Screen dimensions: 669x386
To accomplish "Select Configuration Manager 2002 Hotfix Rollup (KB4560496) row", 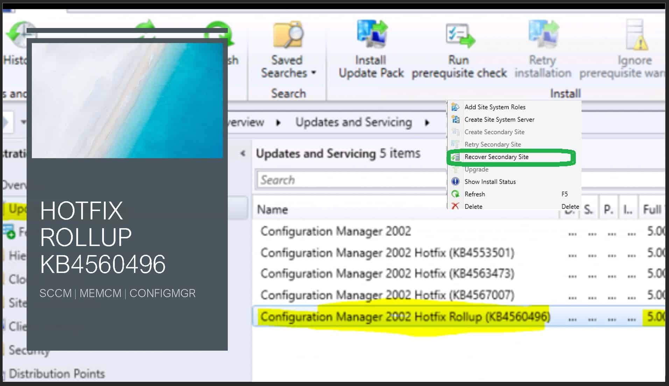I will pos(405,317).
